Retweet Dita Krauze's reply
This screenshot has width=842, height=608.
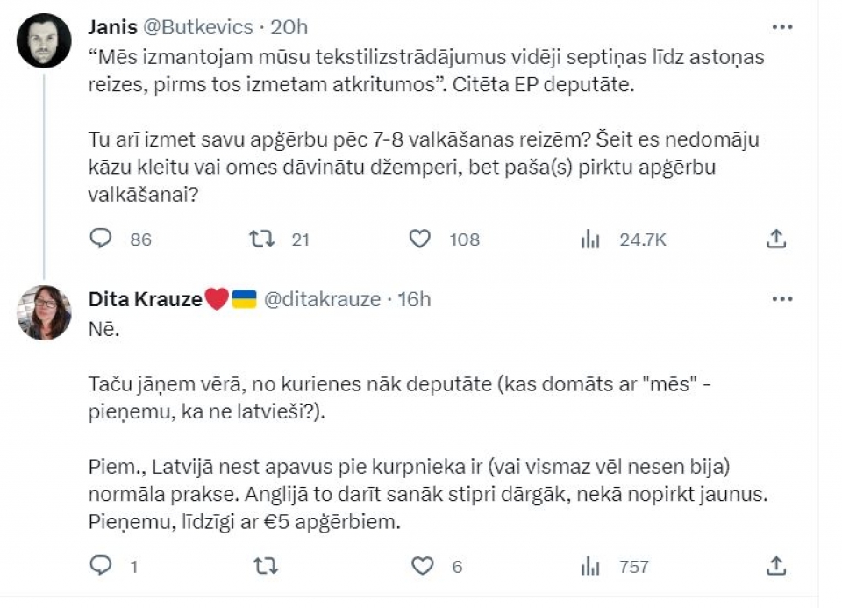(x=265, y=566)
